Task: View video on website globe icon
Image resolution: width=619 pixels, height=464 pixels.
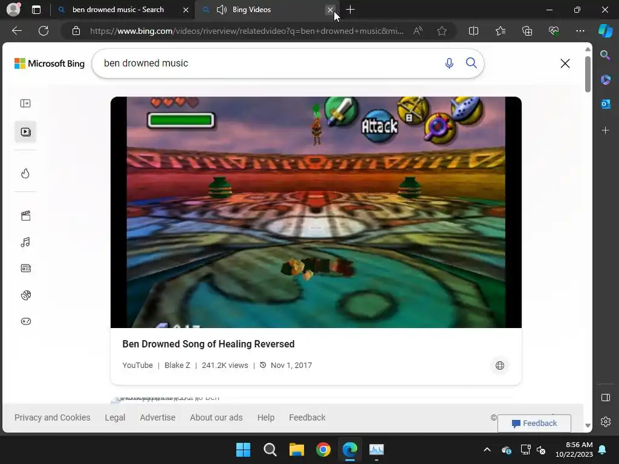Action: (x=500, y=366)
